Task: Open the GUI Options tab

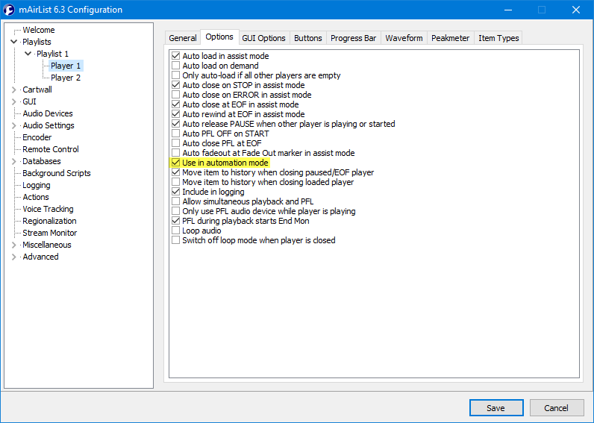Action: pyautogui.click(x=263, y=38)
